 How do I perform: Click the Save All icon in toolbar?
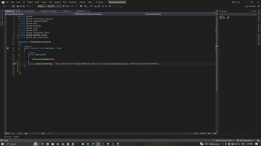point(24,6)
